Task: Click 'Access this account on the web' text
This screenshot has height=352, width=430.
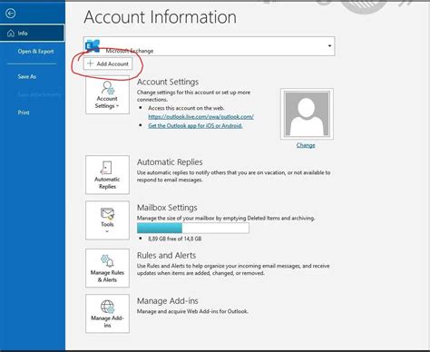Action: coord(186,108)
